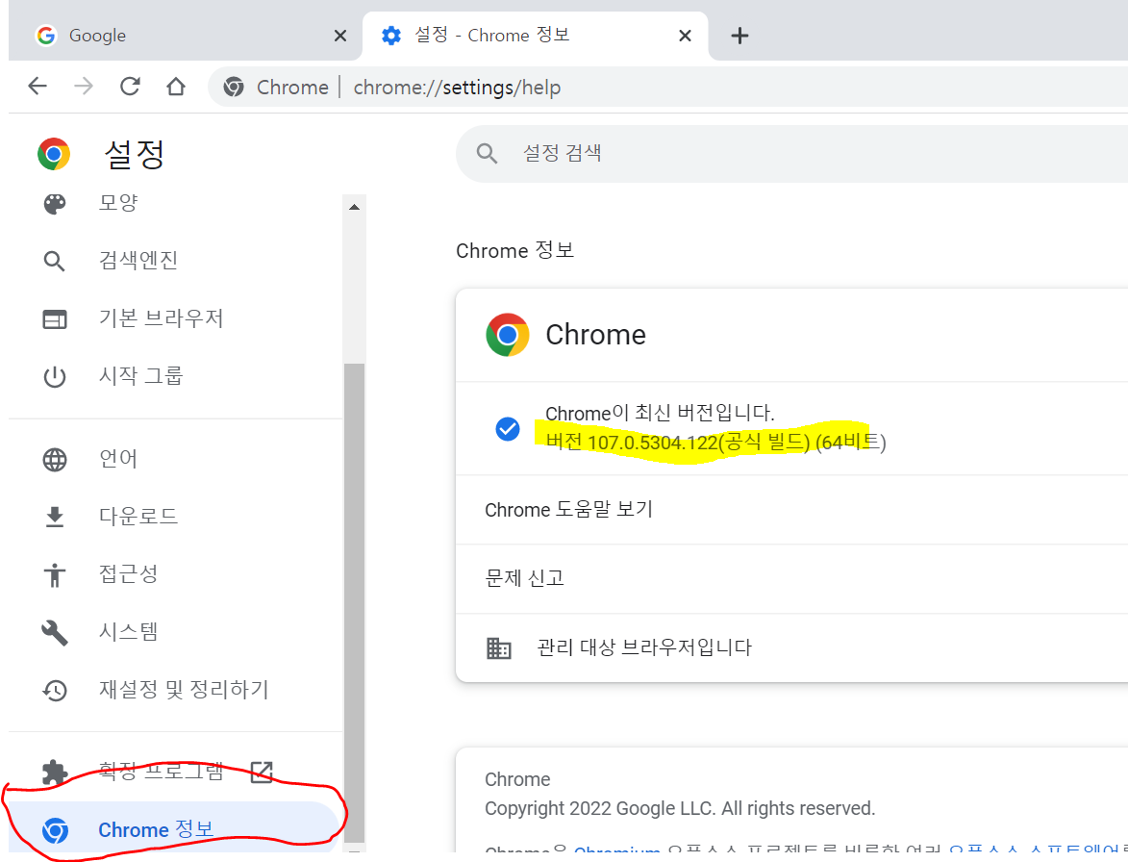1128x862 pixels.
Task: Open 언어 settings via globe icon
Action: point(55,458)
